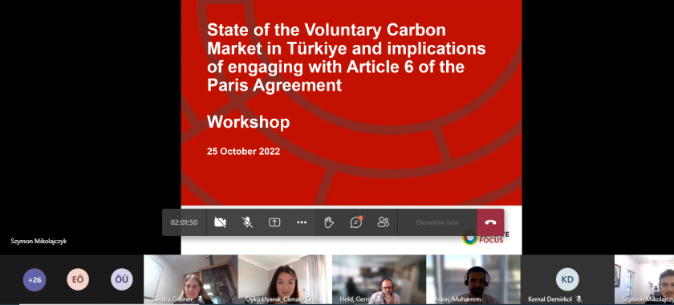
Task: Select Askin, Muharrem's video tile
Action: [x=473, y=279]
